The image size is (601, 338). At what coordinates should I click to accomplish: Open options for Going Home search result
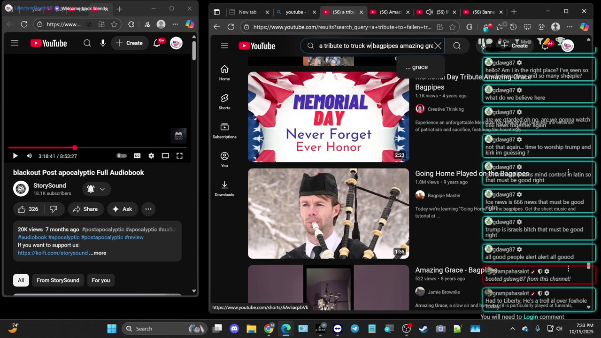pyautogui.click(x=568, y=173)
